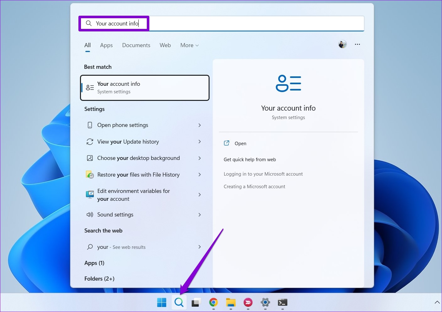This screenshot has width=442, height=312.
Task: Click the Open external-link icon
Action: (226, 143)
